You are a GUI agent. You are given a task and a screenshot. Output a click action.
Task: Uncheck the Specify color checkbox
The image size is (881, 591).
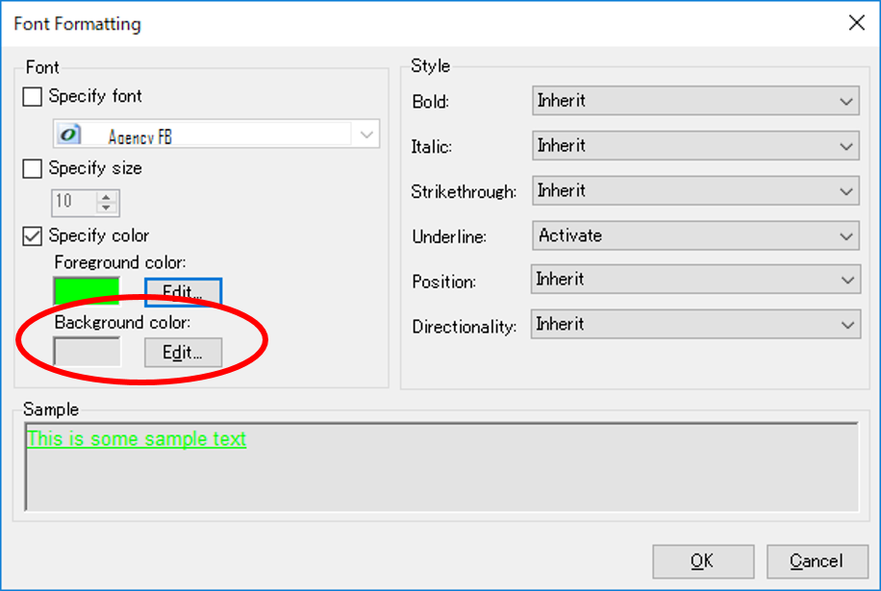(33, 235)
